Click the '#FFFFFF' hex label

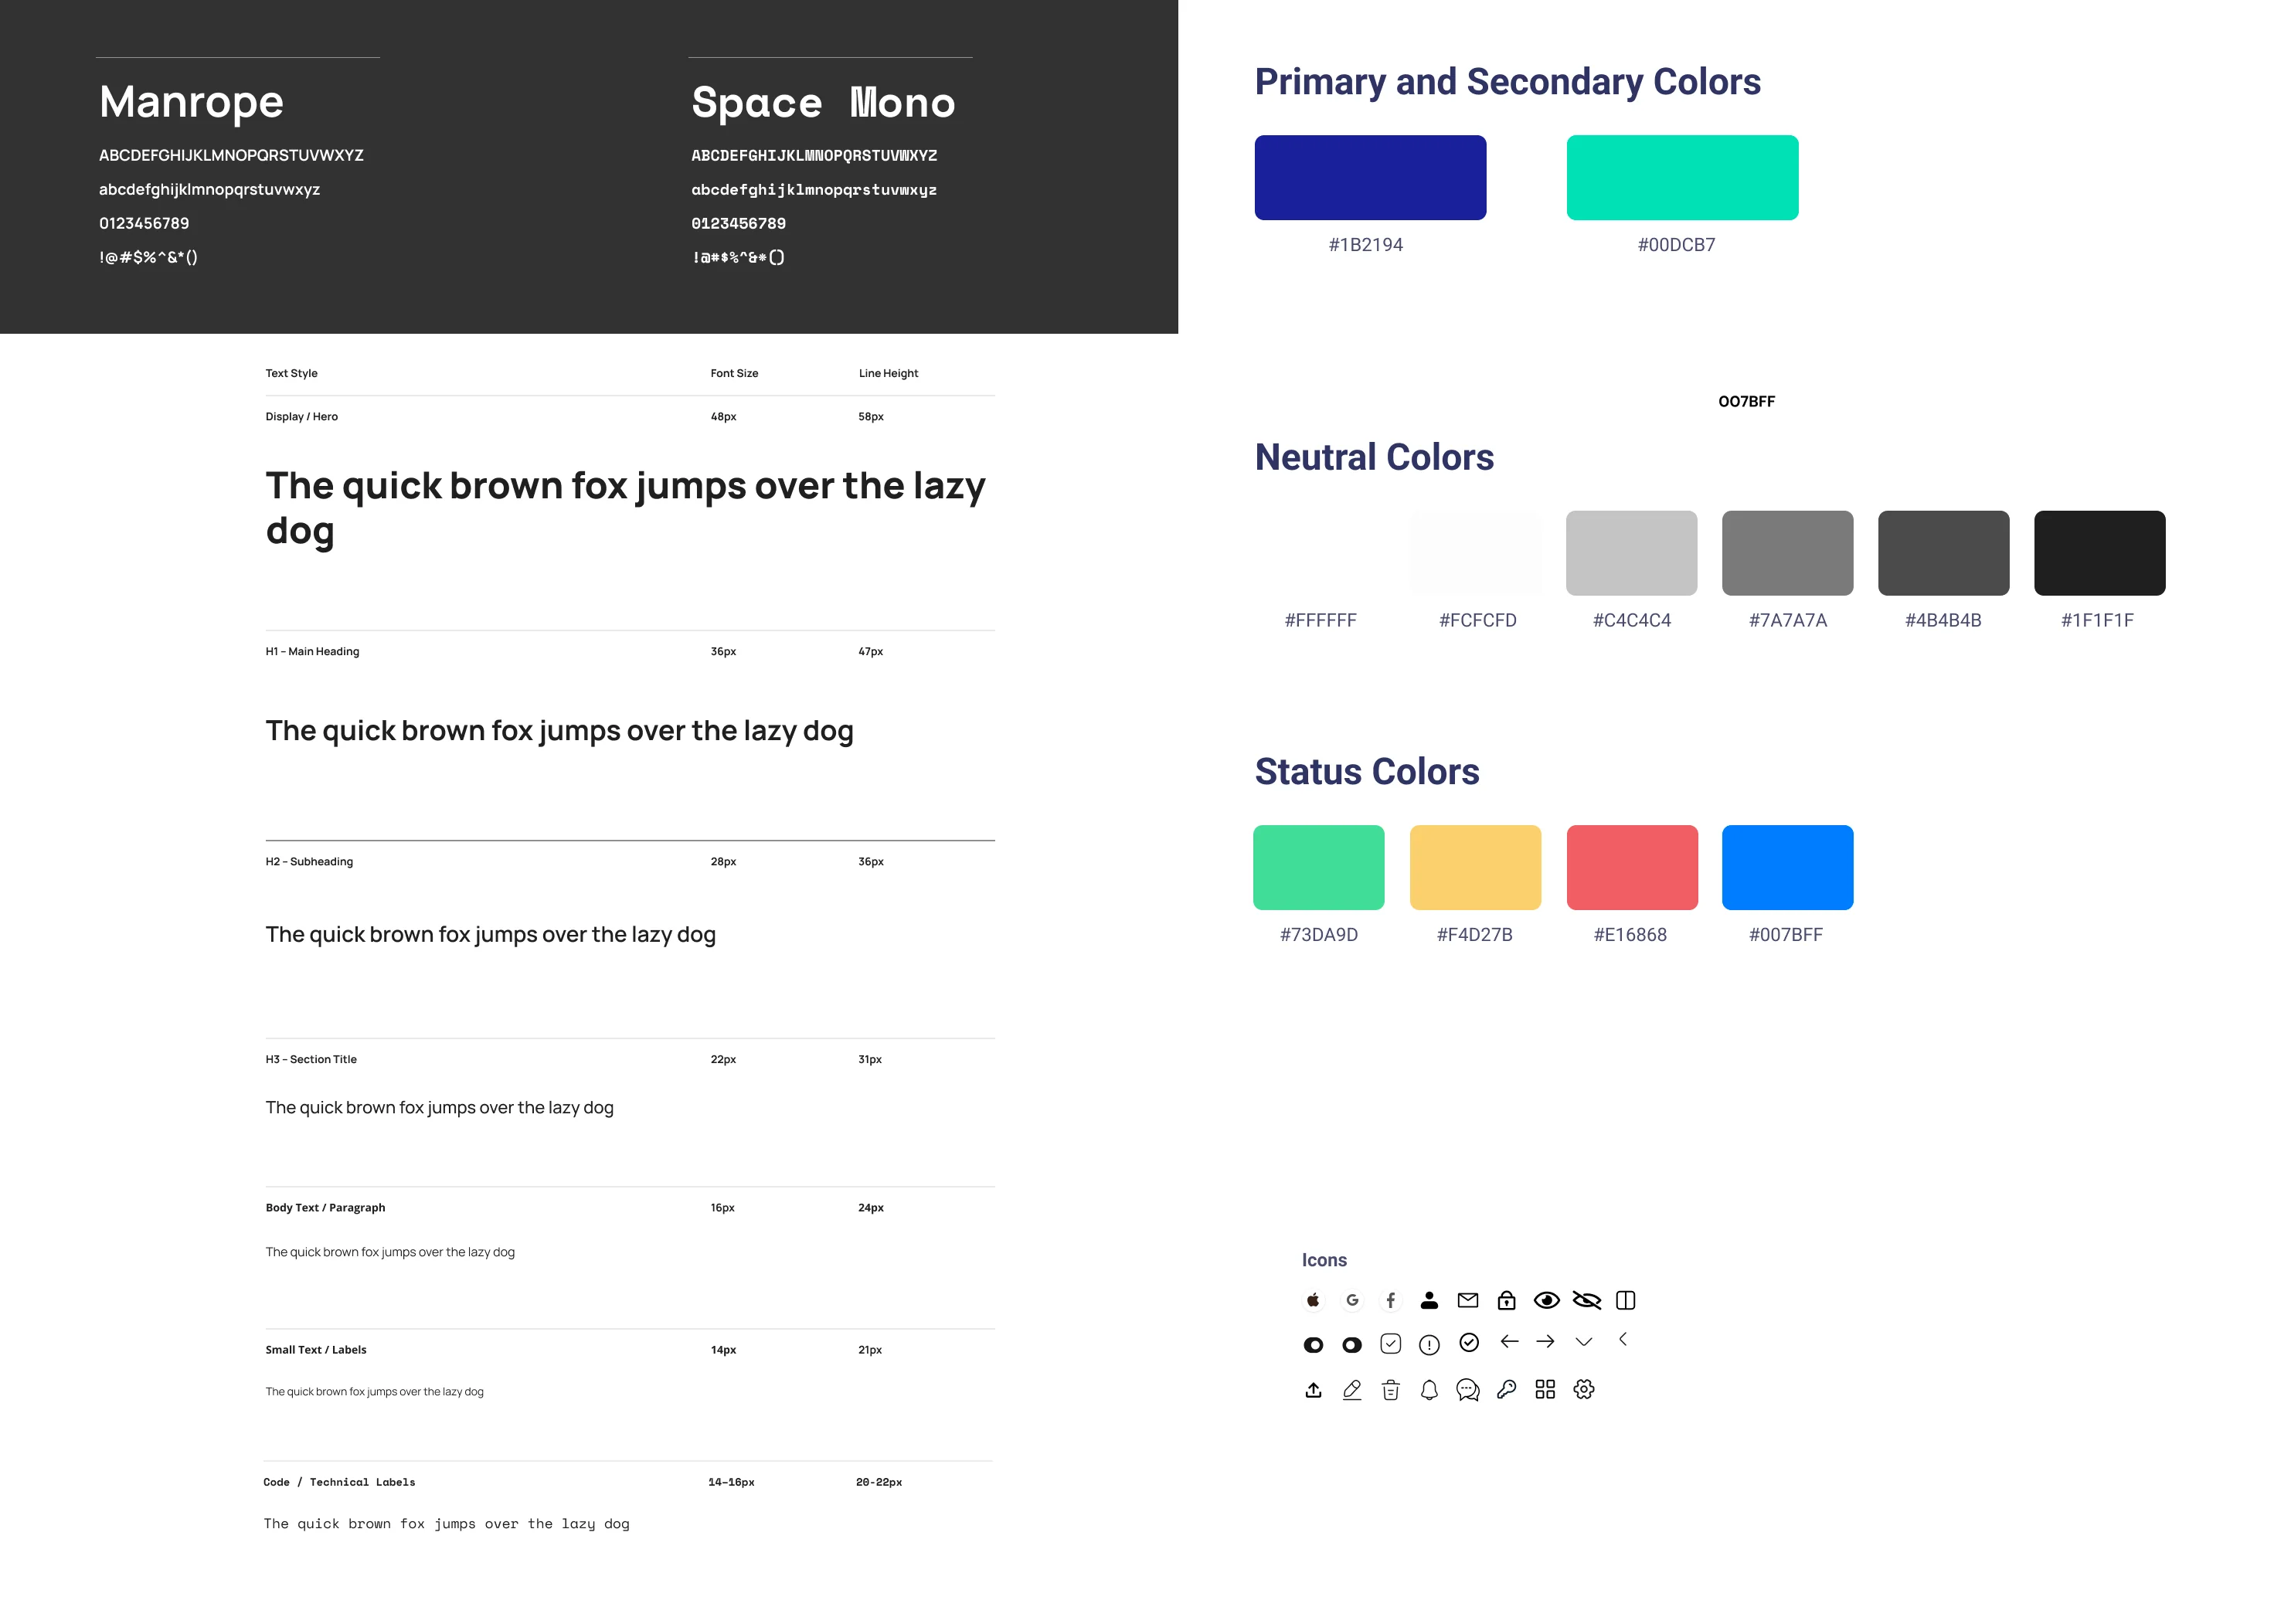pyautogui.click(x=1320, y=620)
